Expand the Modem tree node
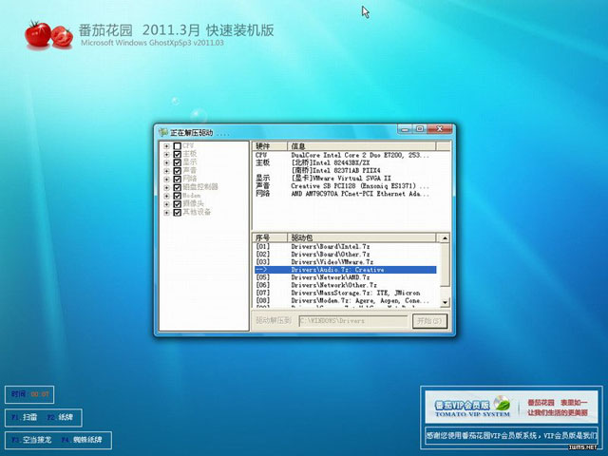This screenshot has width=608, height=456. pos(166,197)
